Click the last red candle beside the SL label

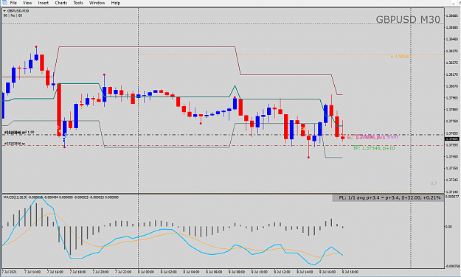point(343,138)
